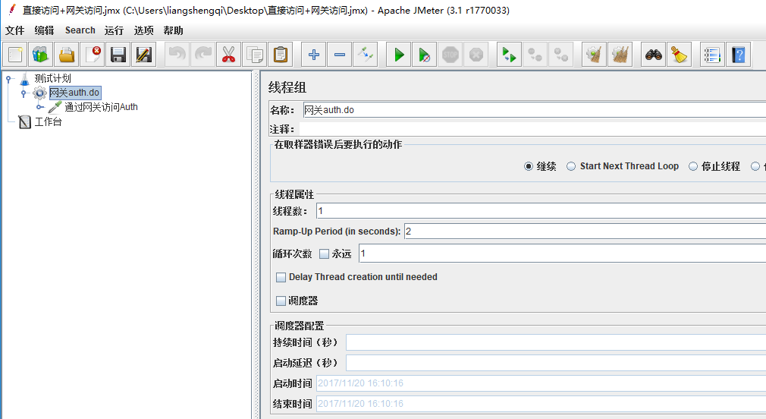Open Search with binoculars icon

(653, 54)
